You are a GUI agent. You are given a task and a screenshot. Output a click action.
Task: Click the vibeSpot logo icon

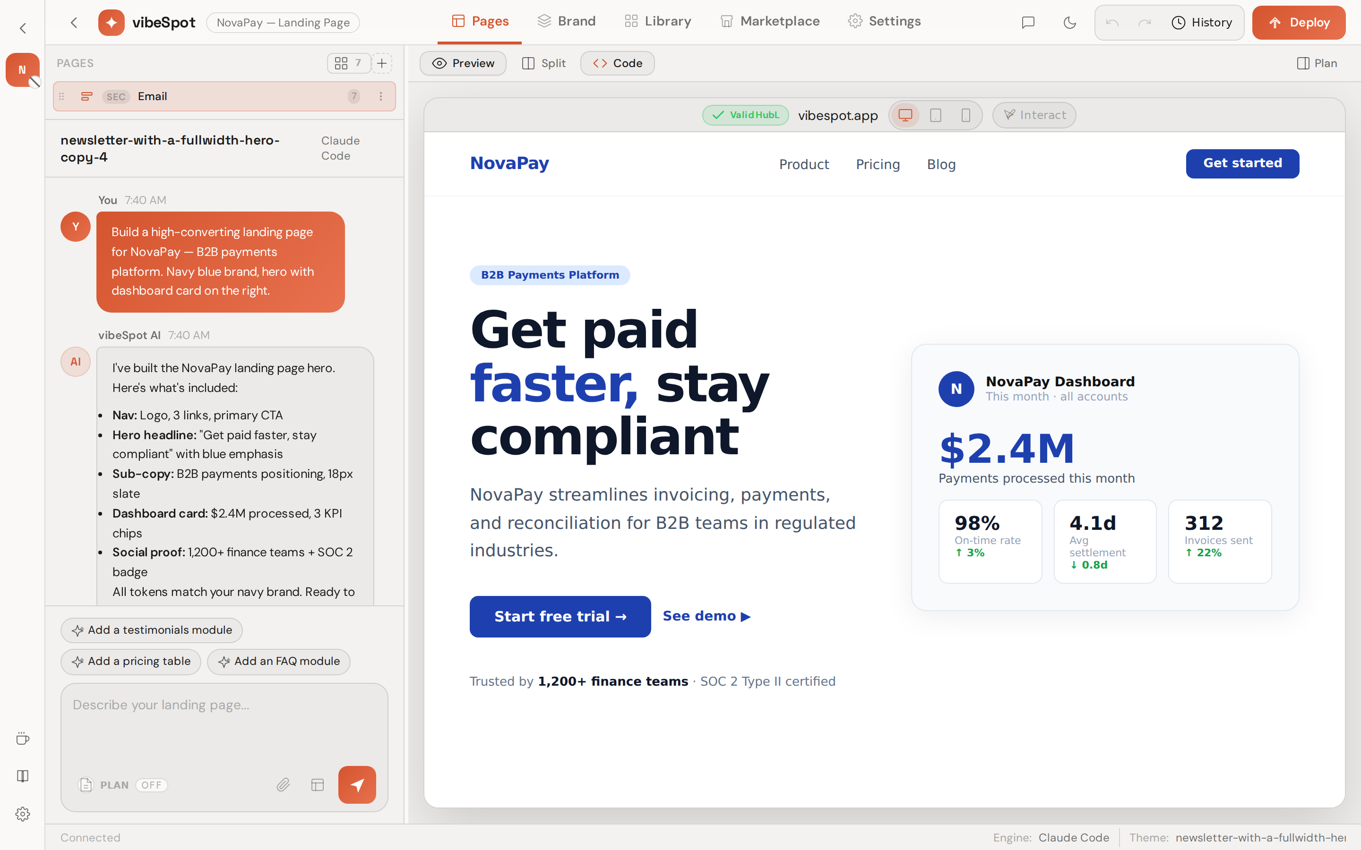(112, 23)
